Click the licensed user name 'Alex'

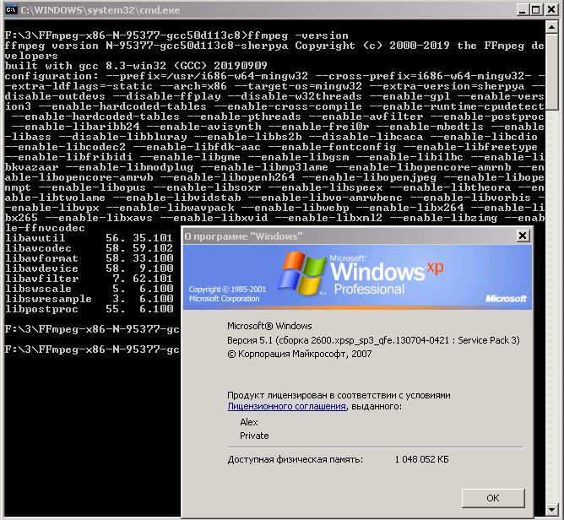[x=249, y=422]
